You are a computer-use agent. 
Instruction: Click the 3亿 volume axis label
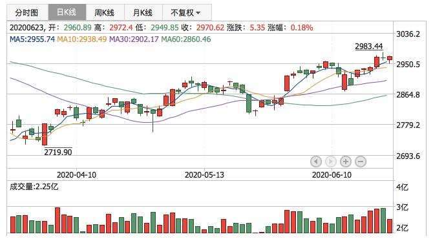coord(403,207)
